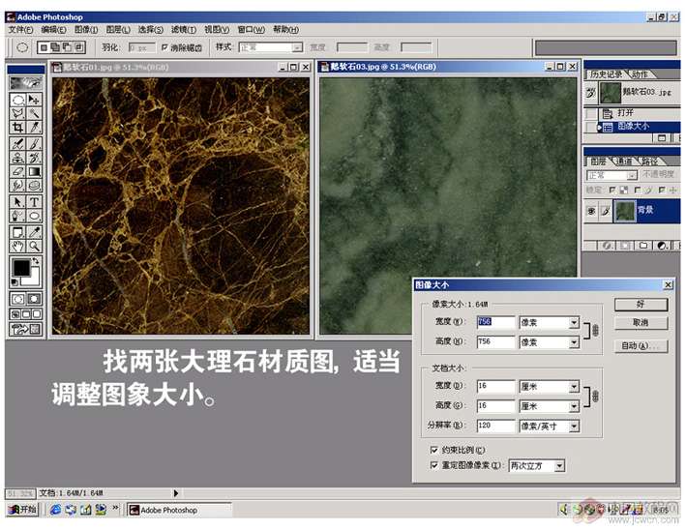Image resolution: width=686 pixels, height=530 pixels.
Task: Open the 文件(F) menu
Action: coord(20,30)
